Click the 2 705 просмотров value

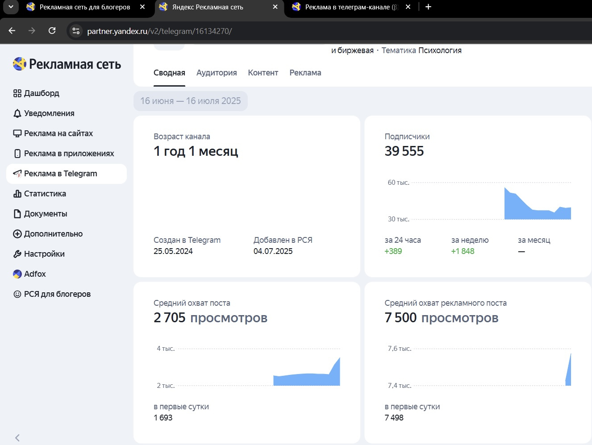coord(210,318)
